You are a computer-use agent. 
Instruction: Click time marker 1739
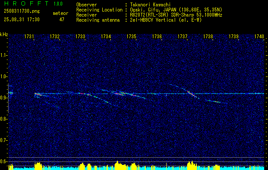[233, 36]
